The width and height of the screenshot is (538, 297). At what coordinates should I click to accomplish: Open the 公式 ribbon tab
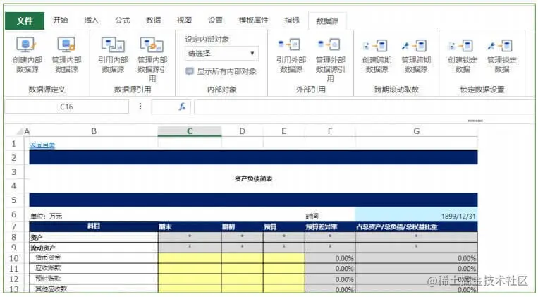tap(122, 20)
